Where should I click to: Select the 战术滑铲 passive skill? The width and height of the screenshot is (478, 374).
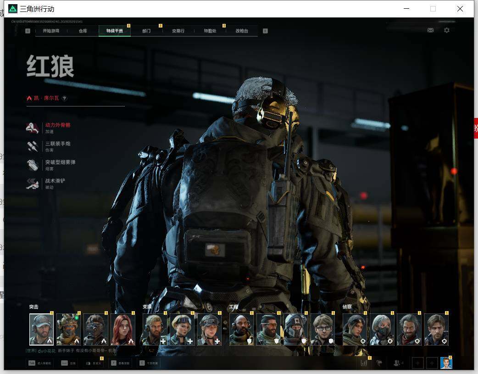coord(46,184)
